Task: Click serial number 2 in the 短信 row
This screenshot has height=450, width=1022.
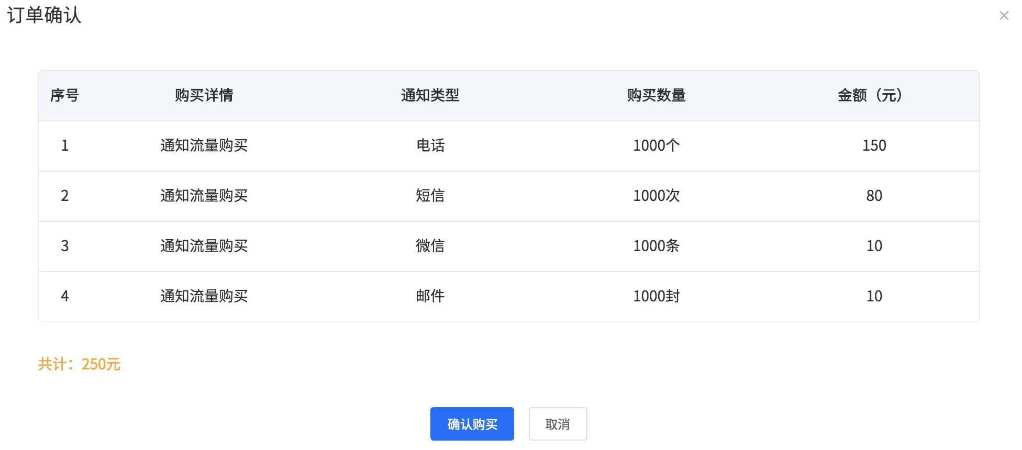Action: (x=64, y=196)
